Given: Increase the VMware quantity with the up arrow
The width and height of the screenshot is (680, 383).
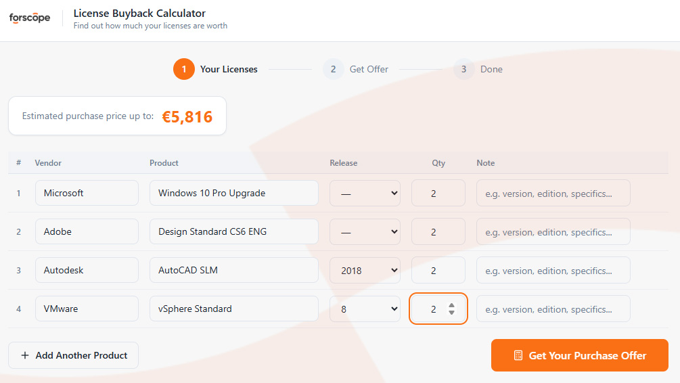Looking at the screenshot, I should [451, 305].
